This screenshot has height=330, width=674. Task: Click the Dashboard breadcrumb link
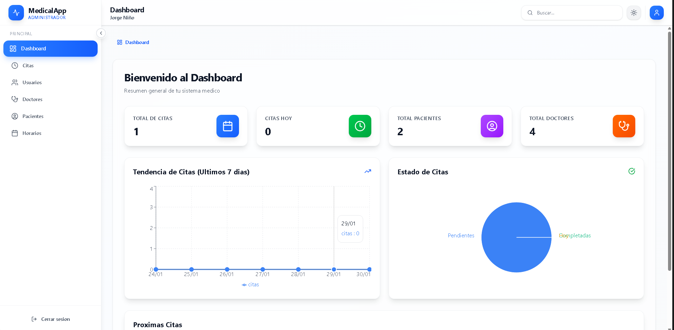coord(133,42)
